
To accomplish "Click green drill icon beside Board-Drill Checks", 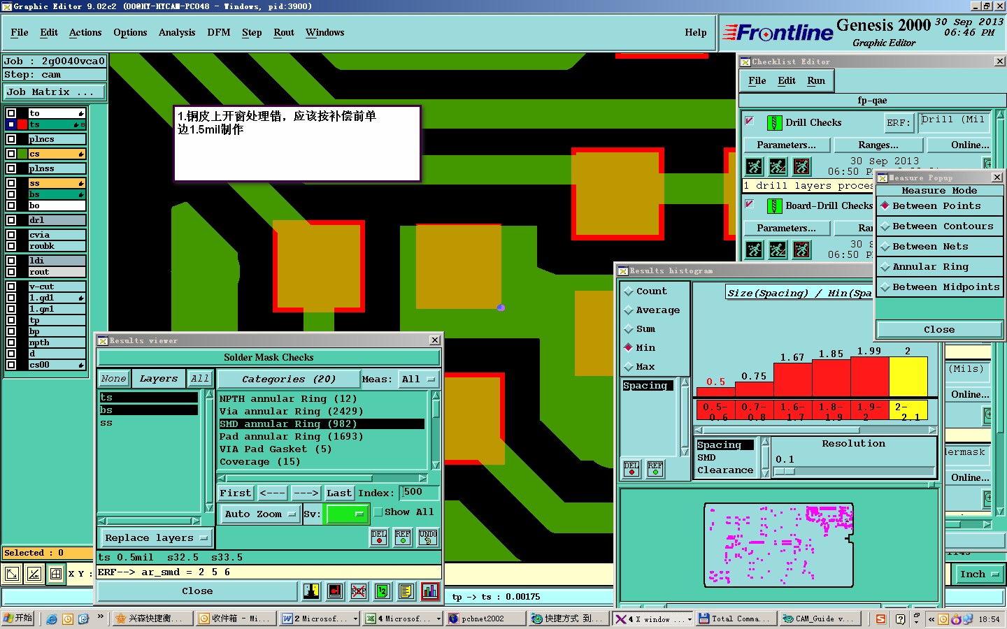I will (774, 206).
